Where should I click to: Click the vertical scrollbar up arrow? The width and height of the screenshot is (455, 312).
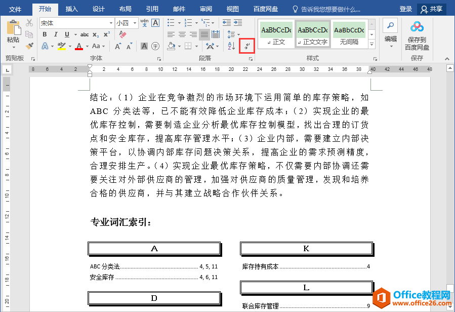pyautogui.click(x=450, y=68)
